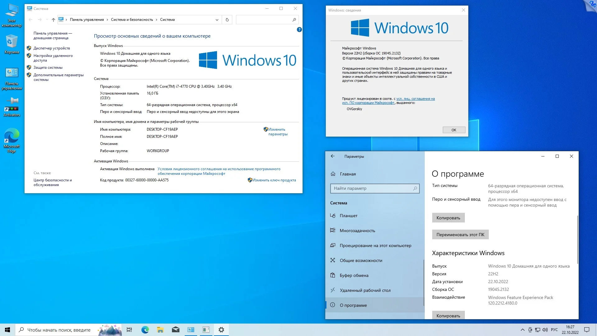The image size is (597, 336).
Task: Go up one level with arrow icon
Action: coord(53,20)
